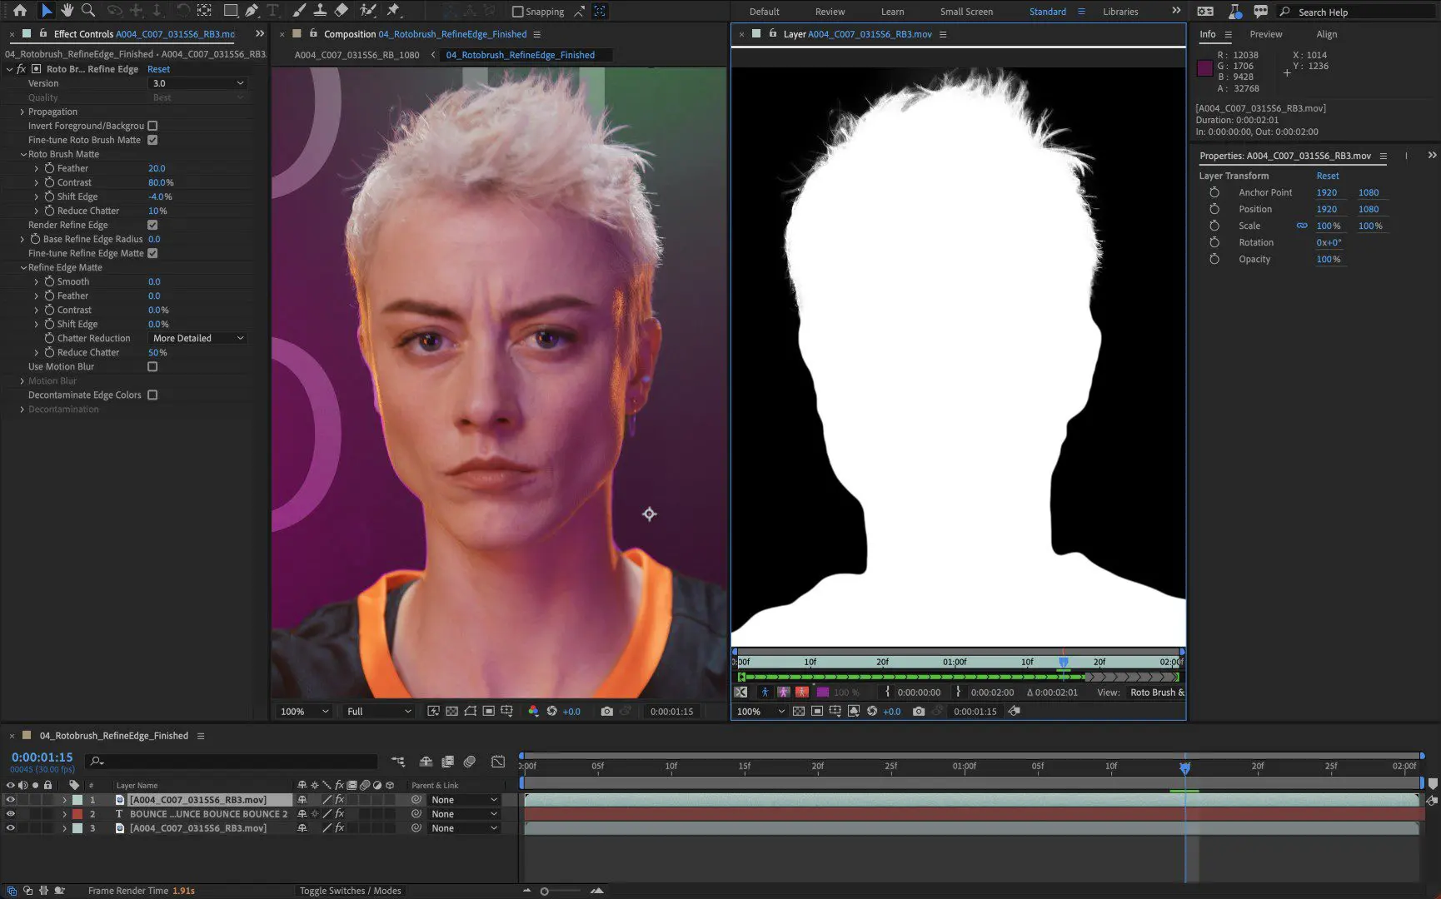Hide the BOUNCE text layer with its eye toggle
This screenshot has height=899, width=1441.
click(10, 813)
